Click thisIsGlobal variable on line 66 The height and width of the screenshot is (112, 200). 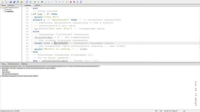point(43,37)
